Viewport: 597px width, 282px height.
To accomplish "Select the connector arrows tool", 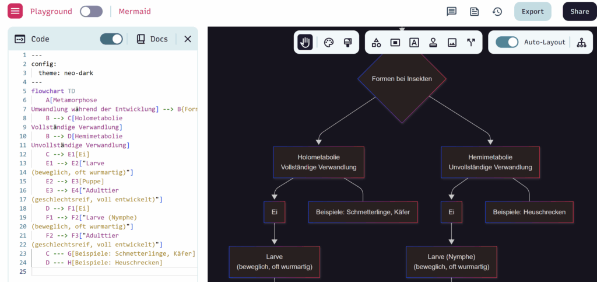I will (x=471, y=42).
